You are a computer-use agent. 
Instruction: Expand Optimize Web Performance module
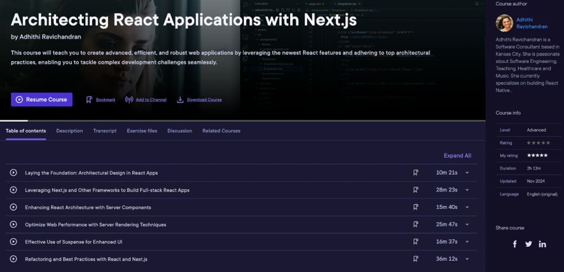467,224
